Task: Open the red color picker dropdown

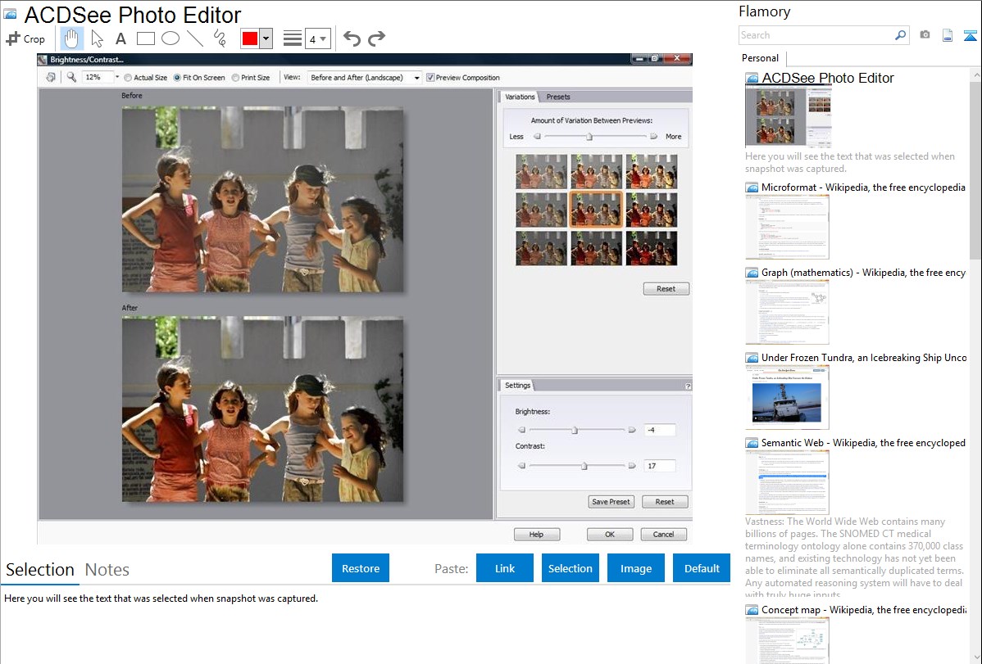Action: (266, 38)
